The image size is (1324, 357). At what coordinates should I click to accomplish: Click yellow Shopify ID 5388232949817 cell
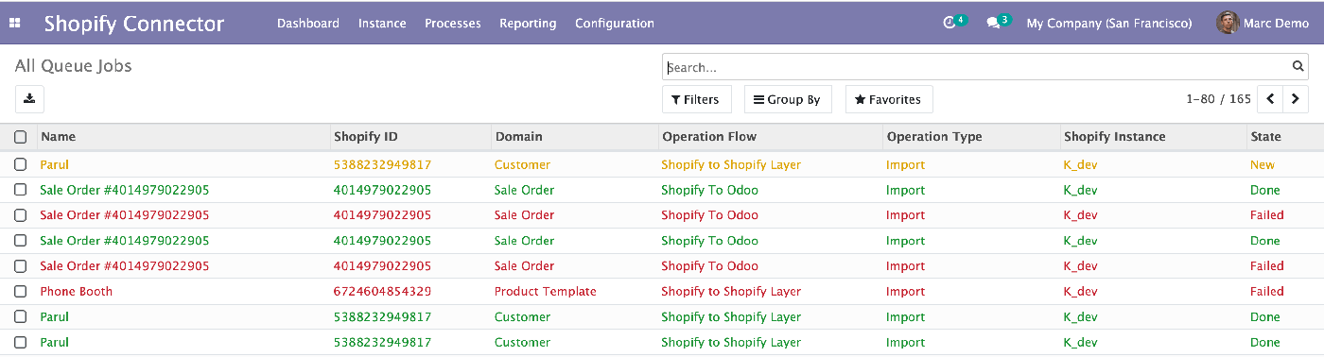tap(382, 164)
